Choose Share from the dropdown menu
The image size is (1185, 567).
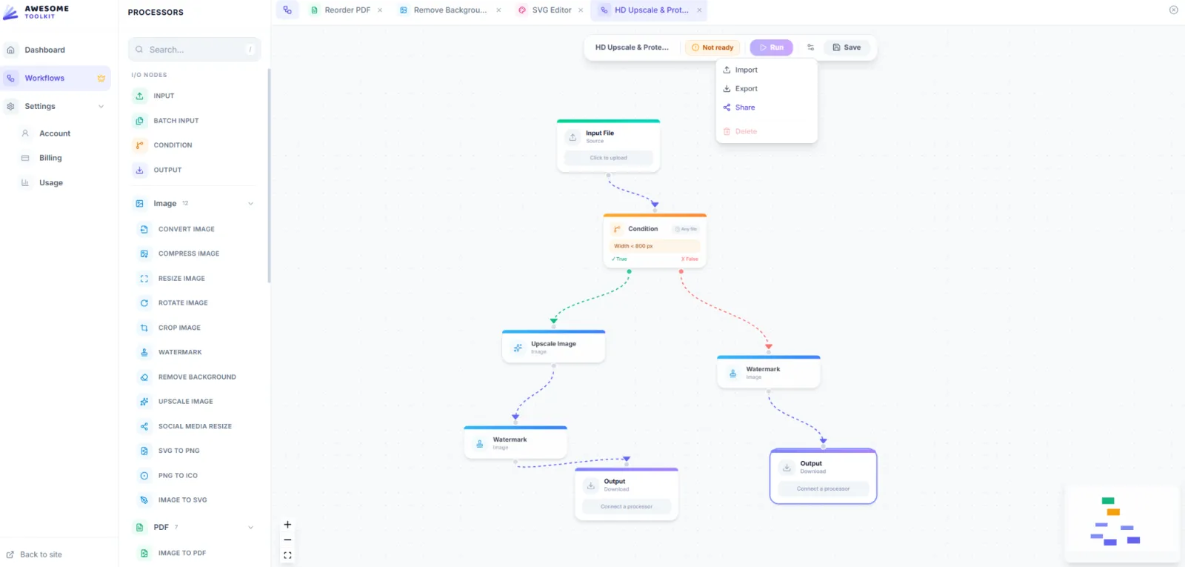(744, 107)
